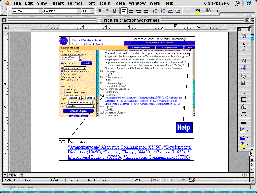Click the free rotate tool

(244, 51)
